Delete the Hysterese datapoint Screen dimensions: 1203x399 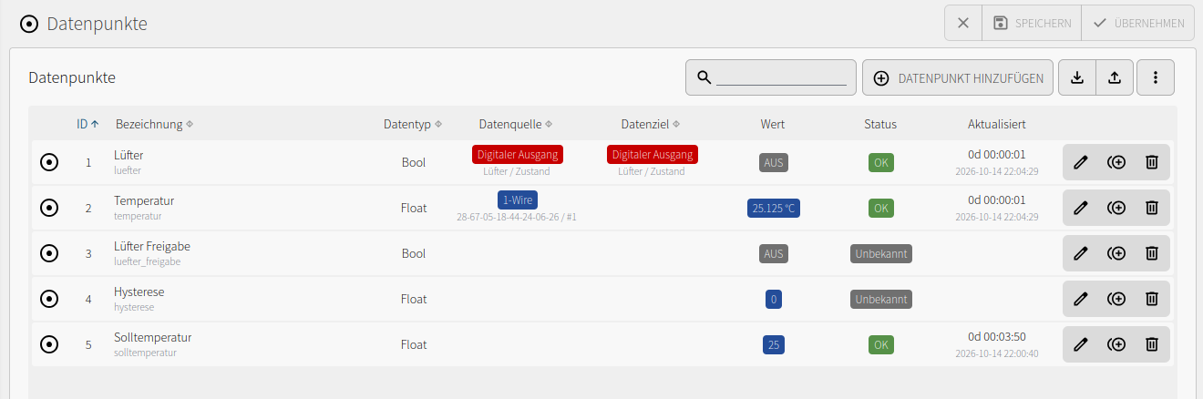tap(1152, 299)
